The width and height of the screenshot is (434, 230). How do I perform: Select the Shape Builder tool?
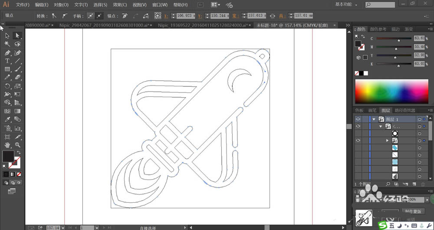(x=7, y=102)
